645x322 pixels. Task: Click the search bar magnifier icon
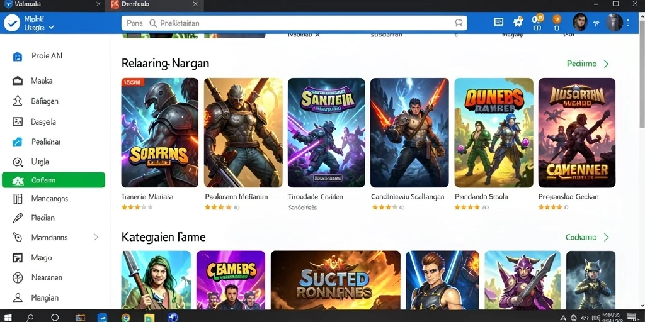tap(153, 23)
